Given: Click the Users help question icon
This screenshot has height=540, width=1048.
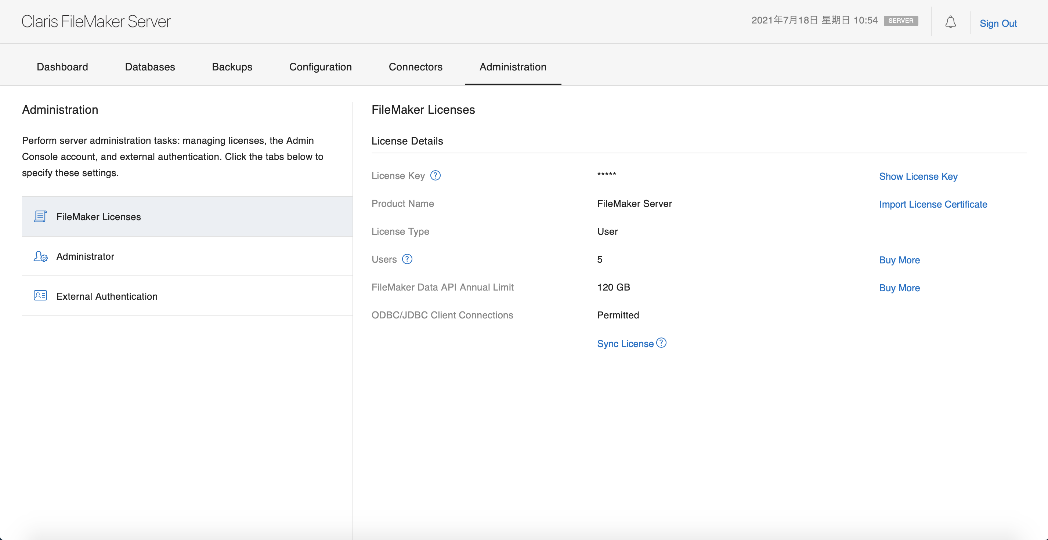Looking at the screenshot, I should 407,259.
